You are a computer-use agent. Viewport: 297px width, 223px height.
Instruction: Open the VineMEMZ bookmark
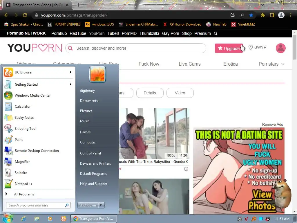243,24
